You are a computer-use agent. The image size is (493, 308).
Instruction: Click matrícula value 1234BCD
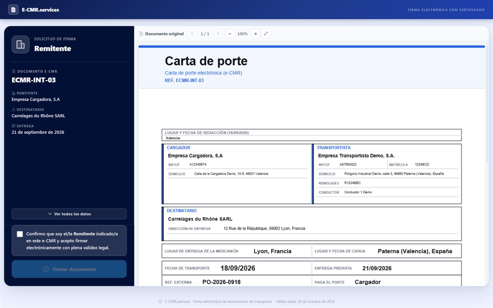(422, 164)
